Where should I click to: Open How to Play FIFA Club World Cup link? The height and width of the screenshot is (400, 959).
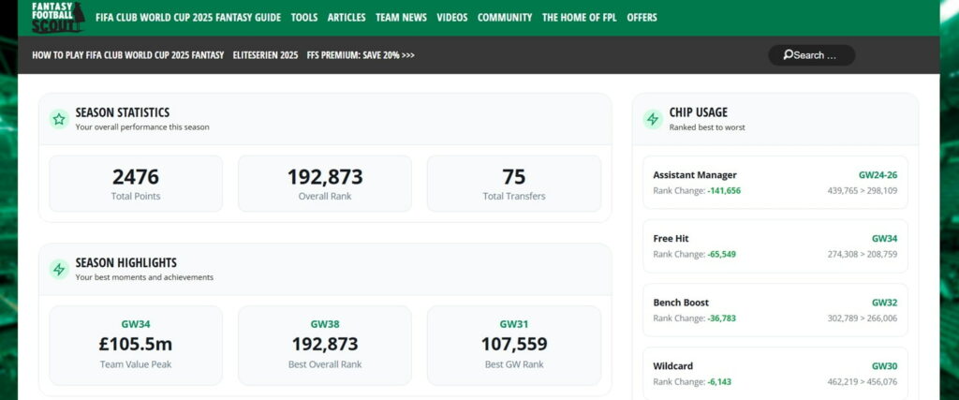click(x=127, y=55)
